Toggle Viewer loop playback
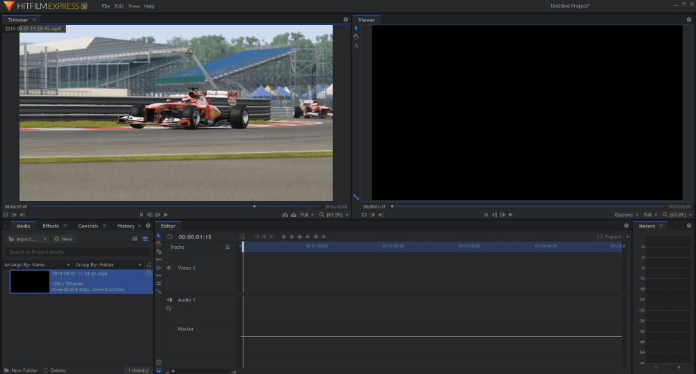This screenshot has width=696, height=374. pos(364,215)
